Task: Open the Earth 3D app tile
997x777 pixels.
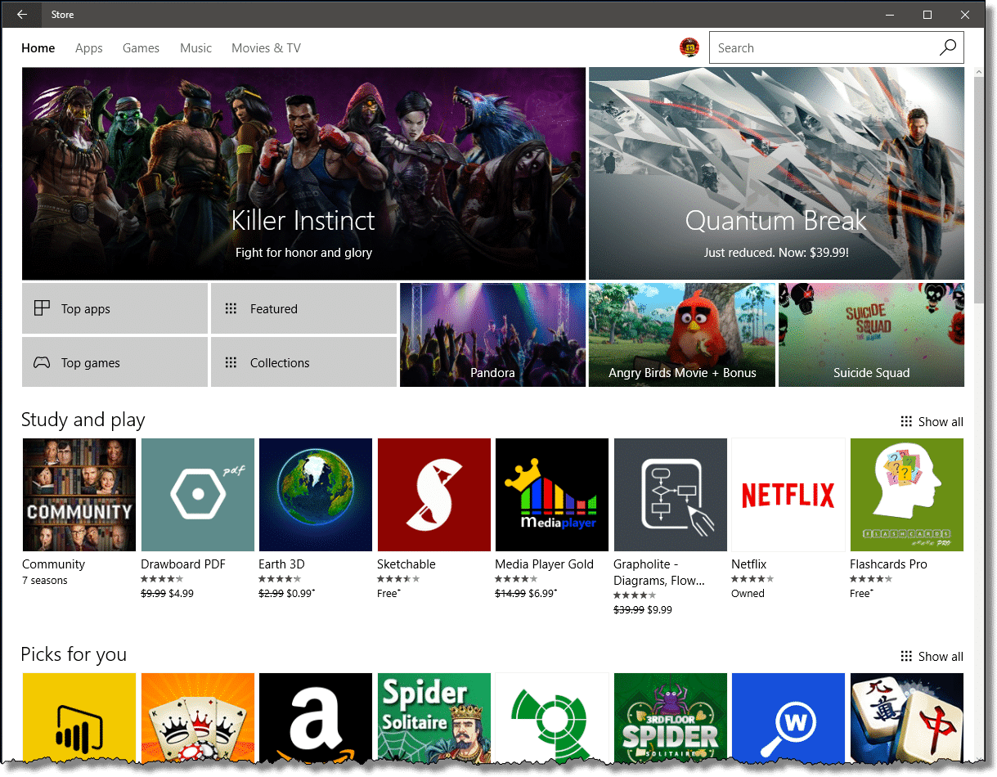Action: 316,495
